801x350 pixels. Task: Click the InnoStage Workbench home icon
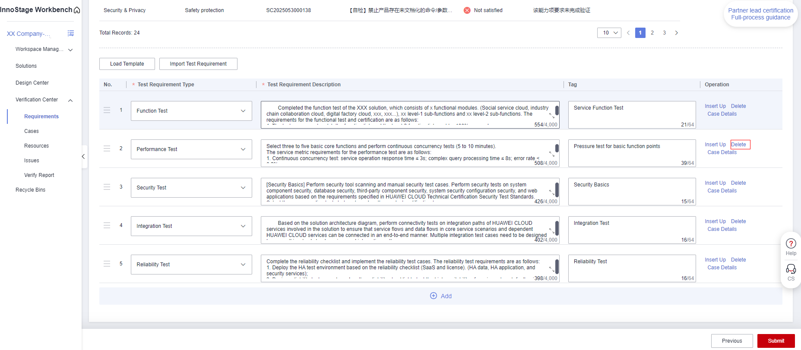click(77, 10)
